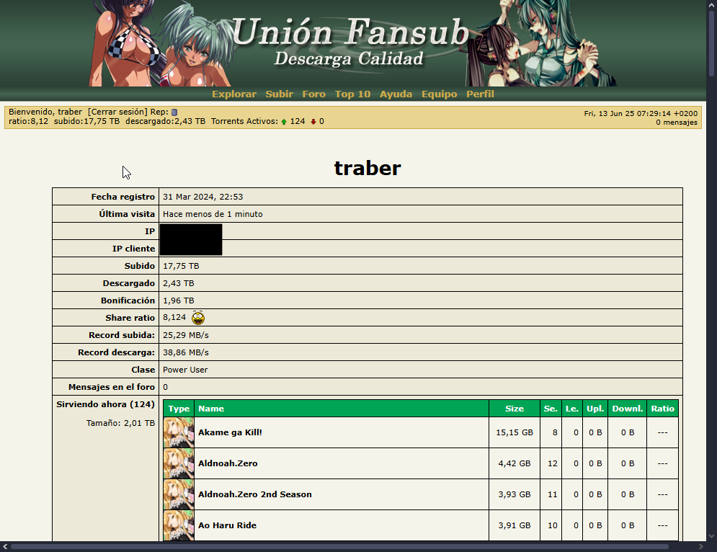
Task: Click the Name column header
Action: pyautogui.click(x=342, y=409)
